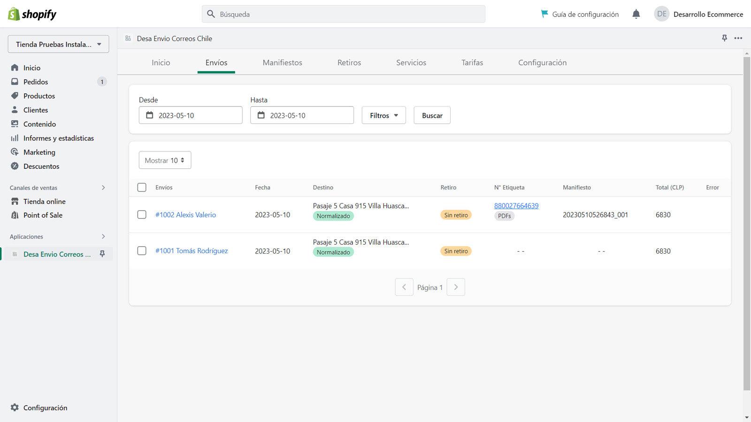Image resolution: width=751 pixels, height=422 pixels.
Task: Check the #1001 Tomás Rodríguez row
Action: tap(142, 251)
